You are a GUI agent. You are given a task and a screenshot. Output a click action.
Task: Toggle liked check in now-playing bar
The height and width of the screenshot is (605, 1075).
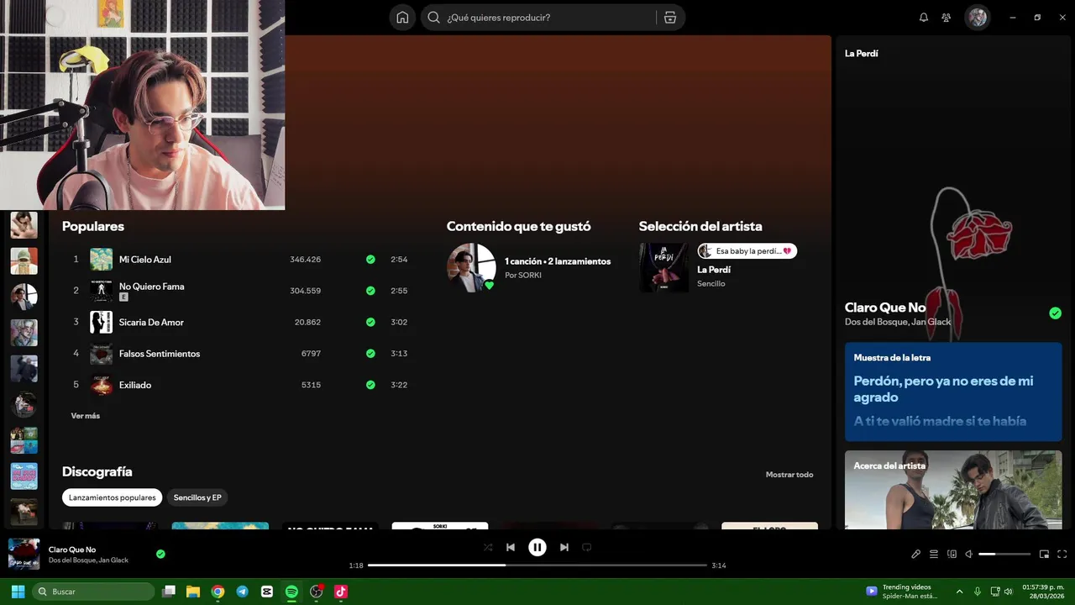160,555
